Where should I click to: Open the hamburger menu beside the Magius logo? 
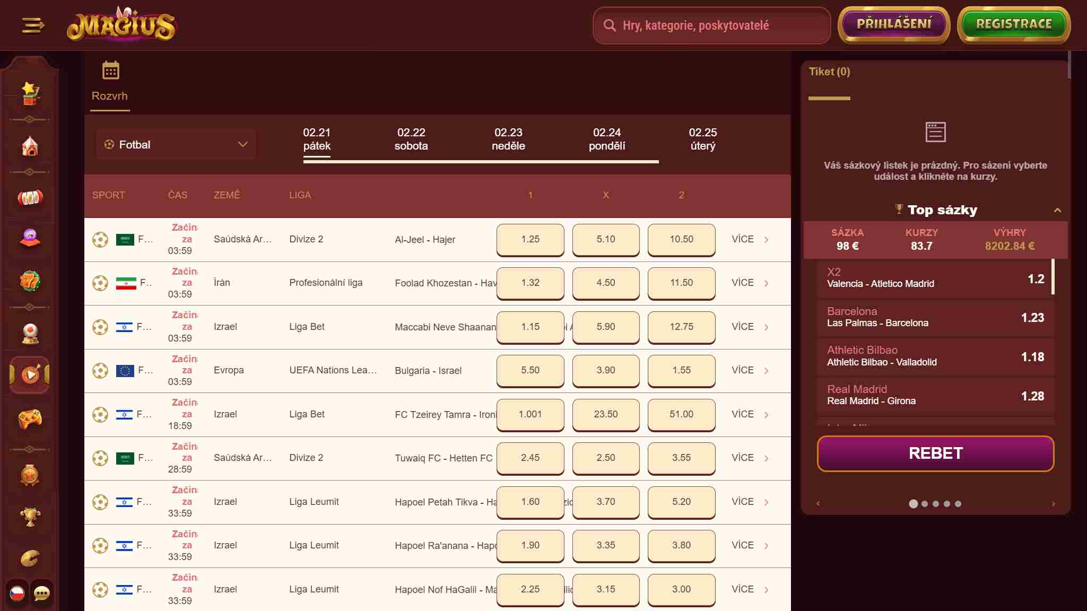tap(33, 25)
